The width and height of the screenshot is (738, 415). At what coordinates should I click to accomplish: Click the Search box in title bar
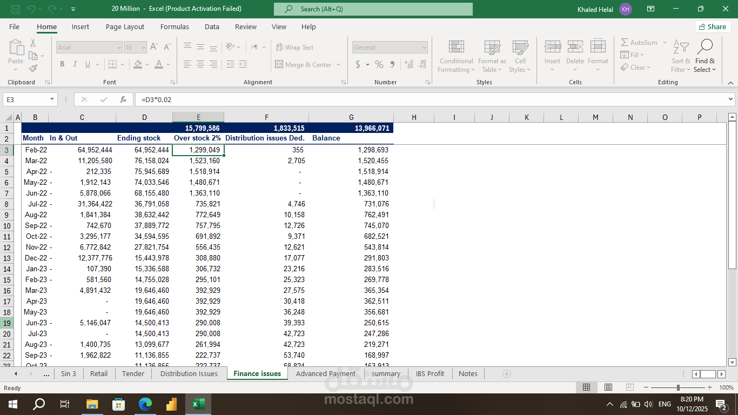[x=373, y=9]
